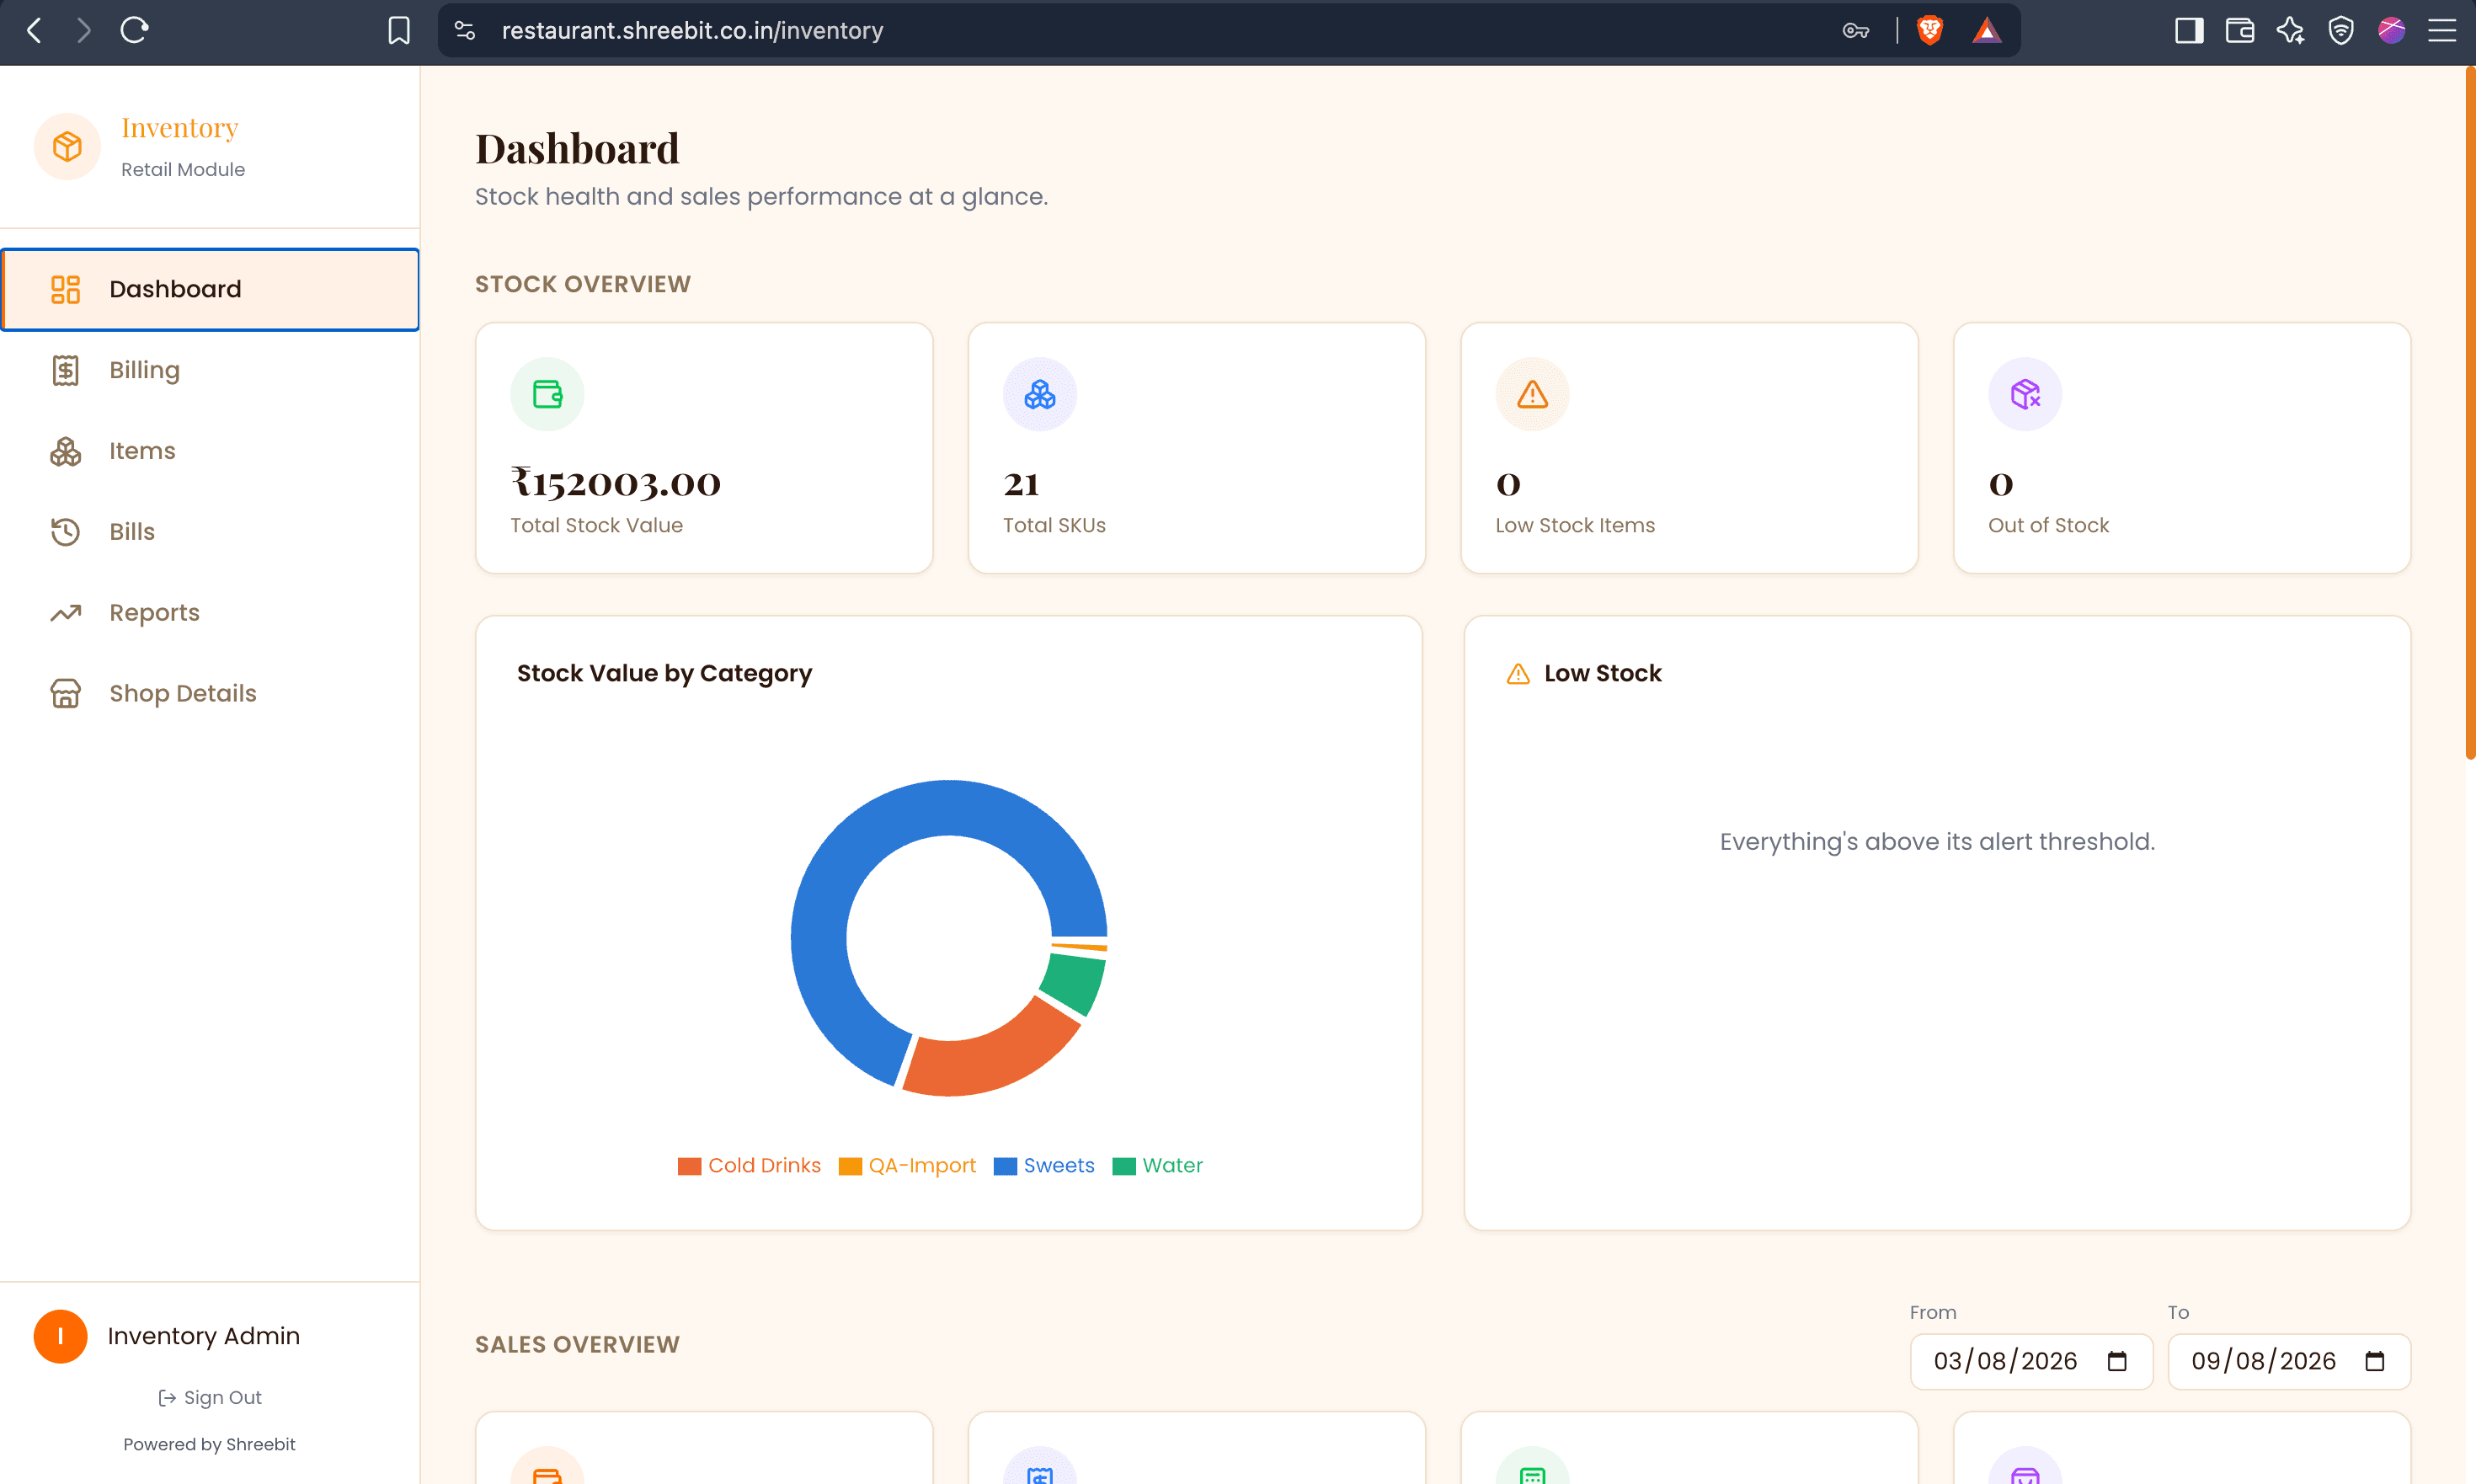Click the Reports trending arrow icon

[66, 613]
